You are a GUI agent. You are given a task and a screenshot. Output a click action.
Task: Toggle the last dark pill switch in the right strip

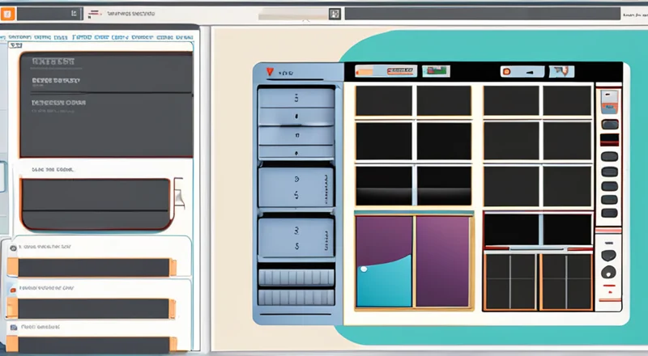click(608, 214)
